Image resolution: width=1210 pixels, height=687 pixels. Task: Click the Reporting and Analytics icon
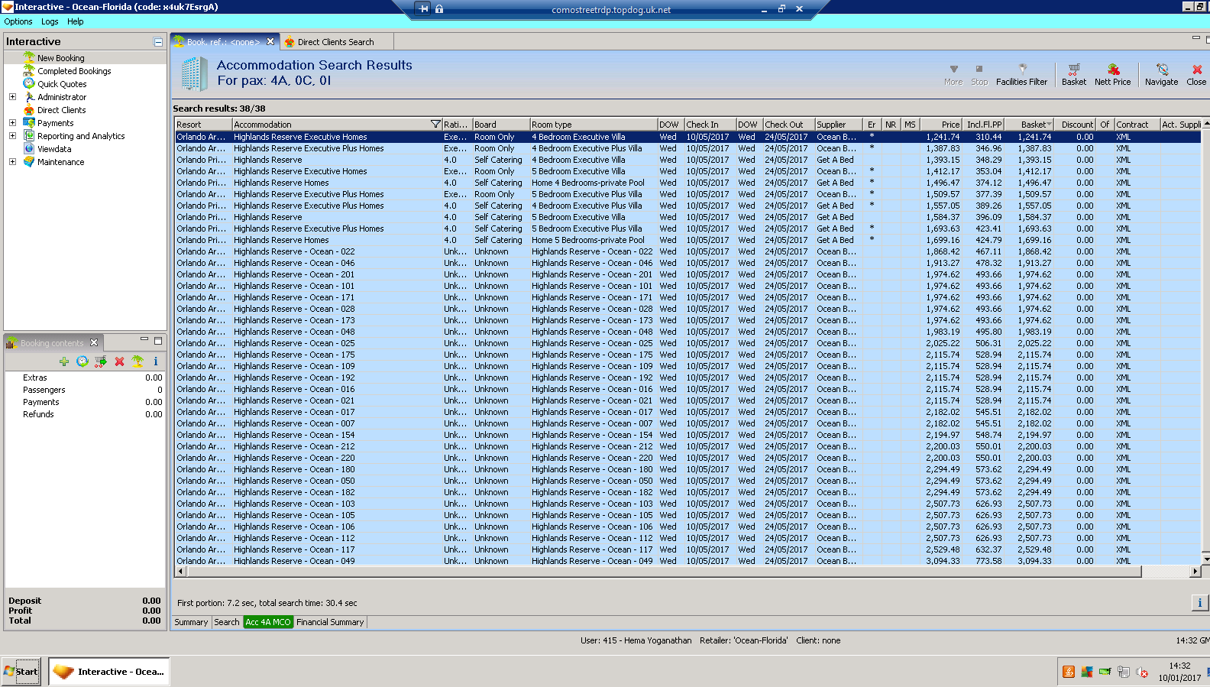(29, 135)
